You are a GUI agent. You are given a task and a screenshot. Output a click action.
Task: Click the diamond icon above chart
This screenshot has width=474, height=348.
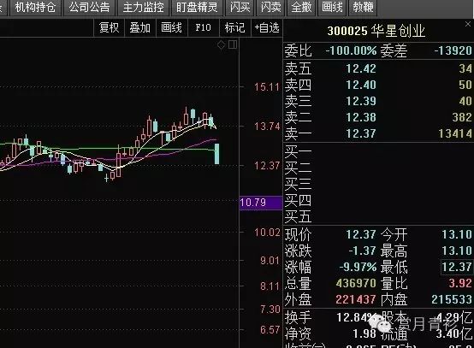pos(222,45)
